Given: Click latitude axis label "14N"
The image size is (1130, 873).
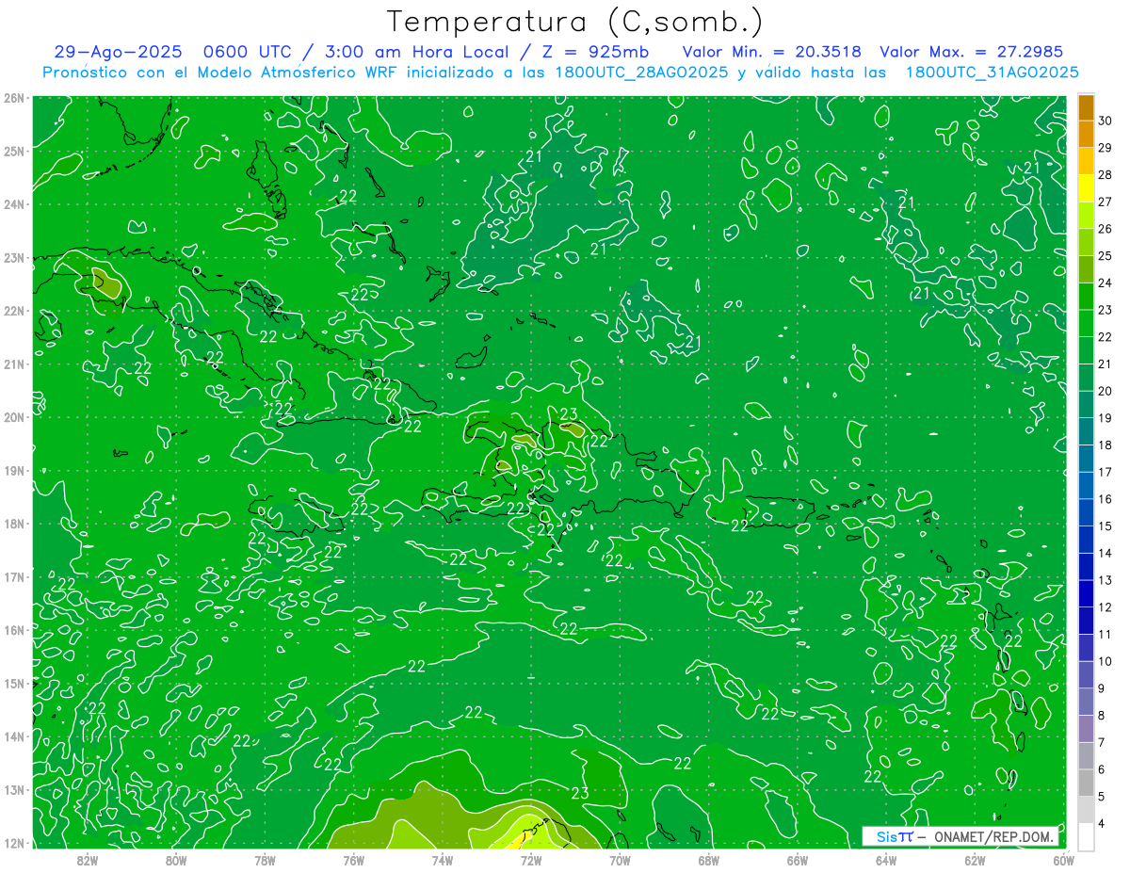Looking at the screenshot, I should 14,736.
